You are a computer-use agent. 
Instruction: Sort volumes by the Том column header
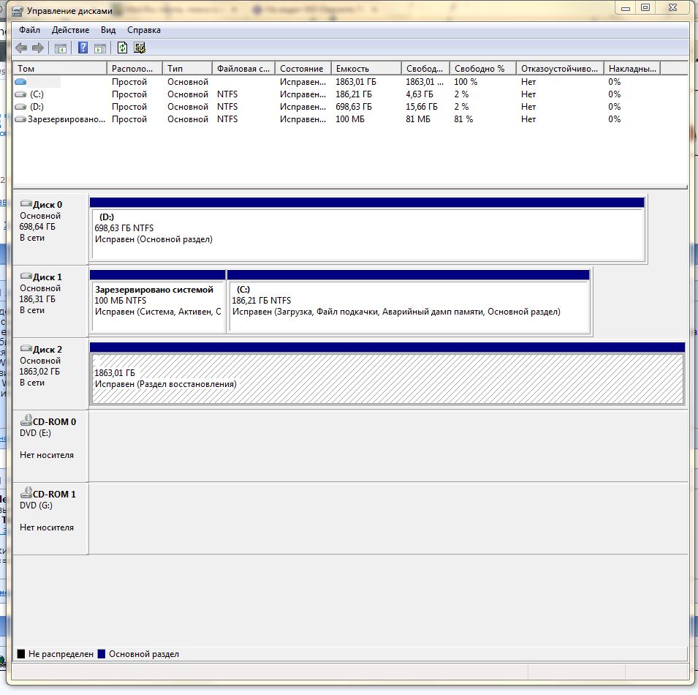point(60,68)
